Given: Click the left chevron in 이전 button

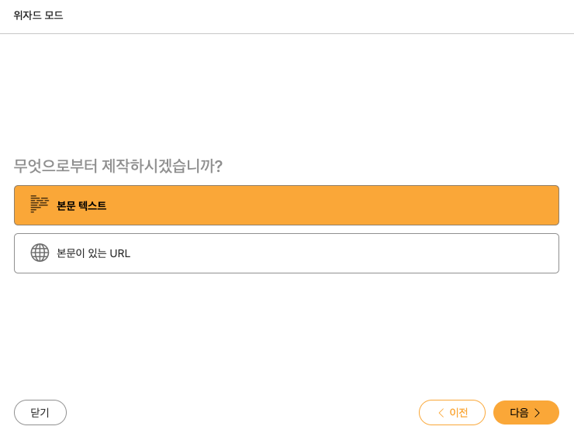Looking at the screenshot, I should click(441, 413).
